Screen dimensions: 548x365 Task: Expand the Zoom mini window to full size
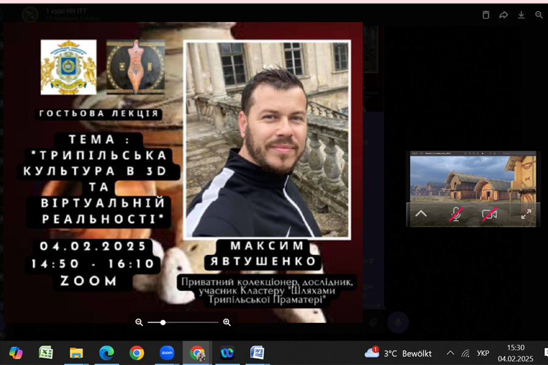tap(525, 214)
